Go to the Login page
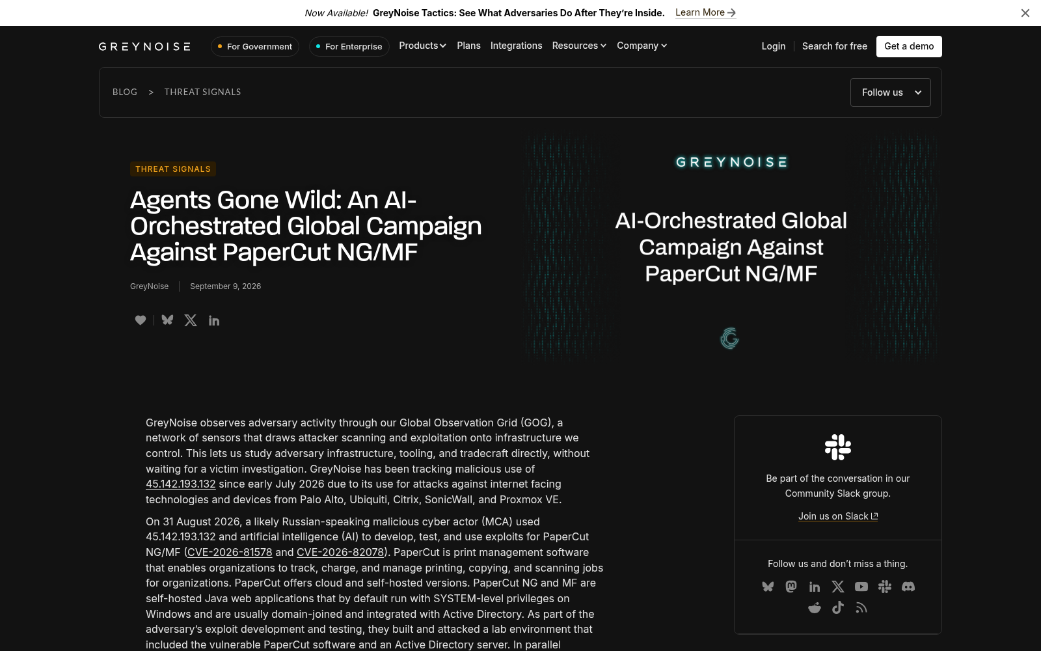1041x651 pixels. click(774, 46)
